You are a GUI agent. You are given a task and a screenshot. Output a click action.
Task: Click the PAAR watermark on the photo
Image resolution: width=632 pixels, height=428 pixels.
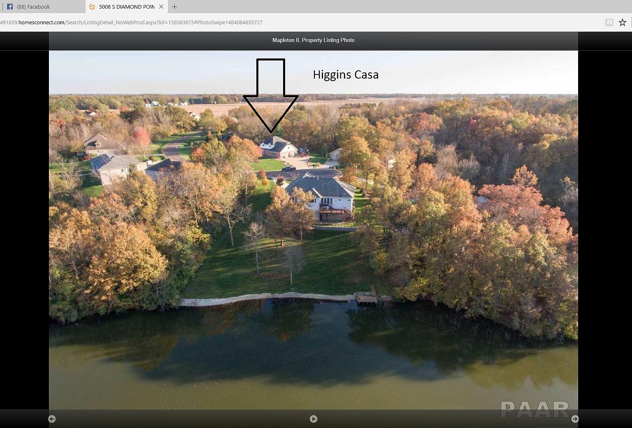click(x=534, y=409)
